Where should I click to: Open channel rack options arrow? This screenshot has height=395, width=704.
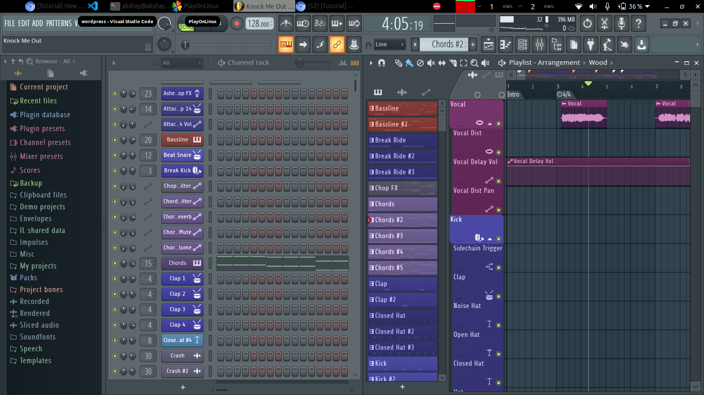click(x=114, y=63)
